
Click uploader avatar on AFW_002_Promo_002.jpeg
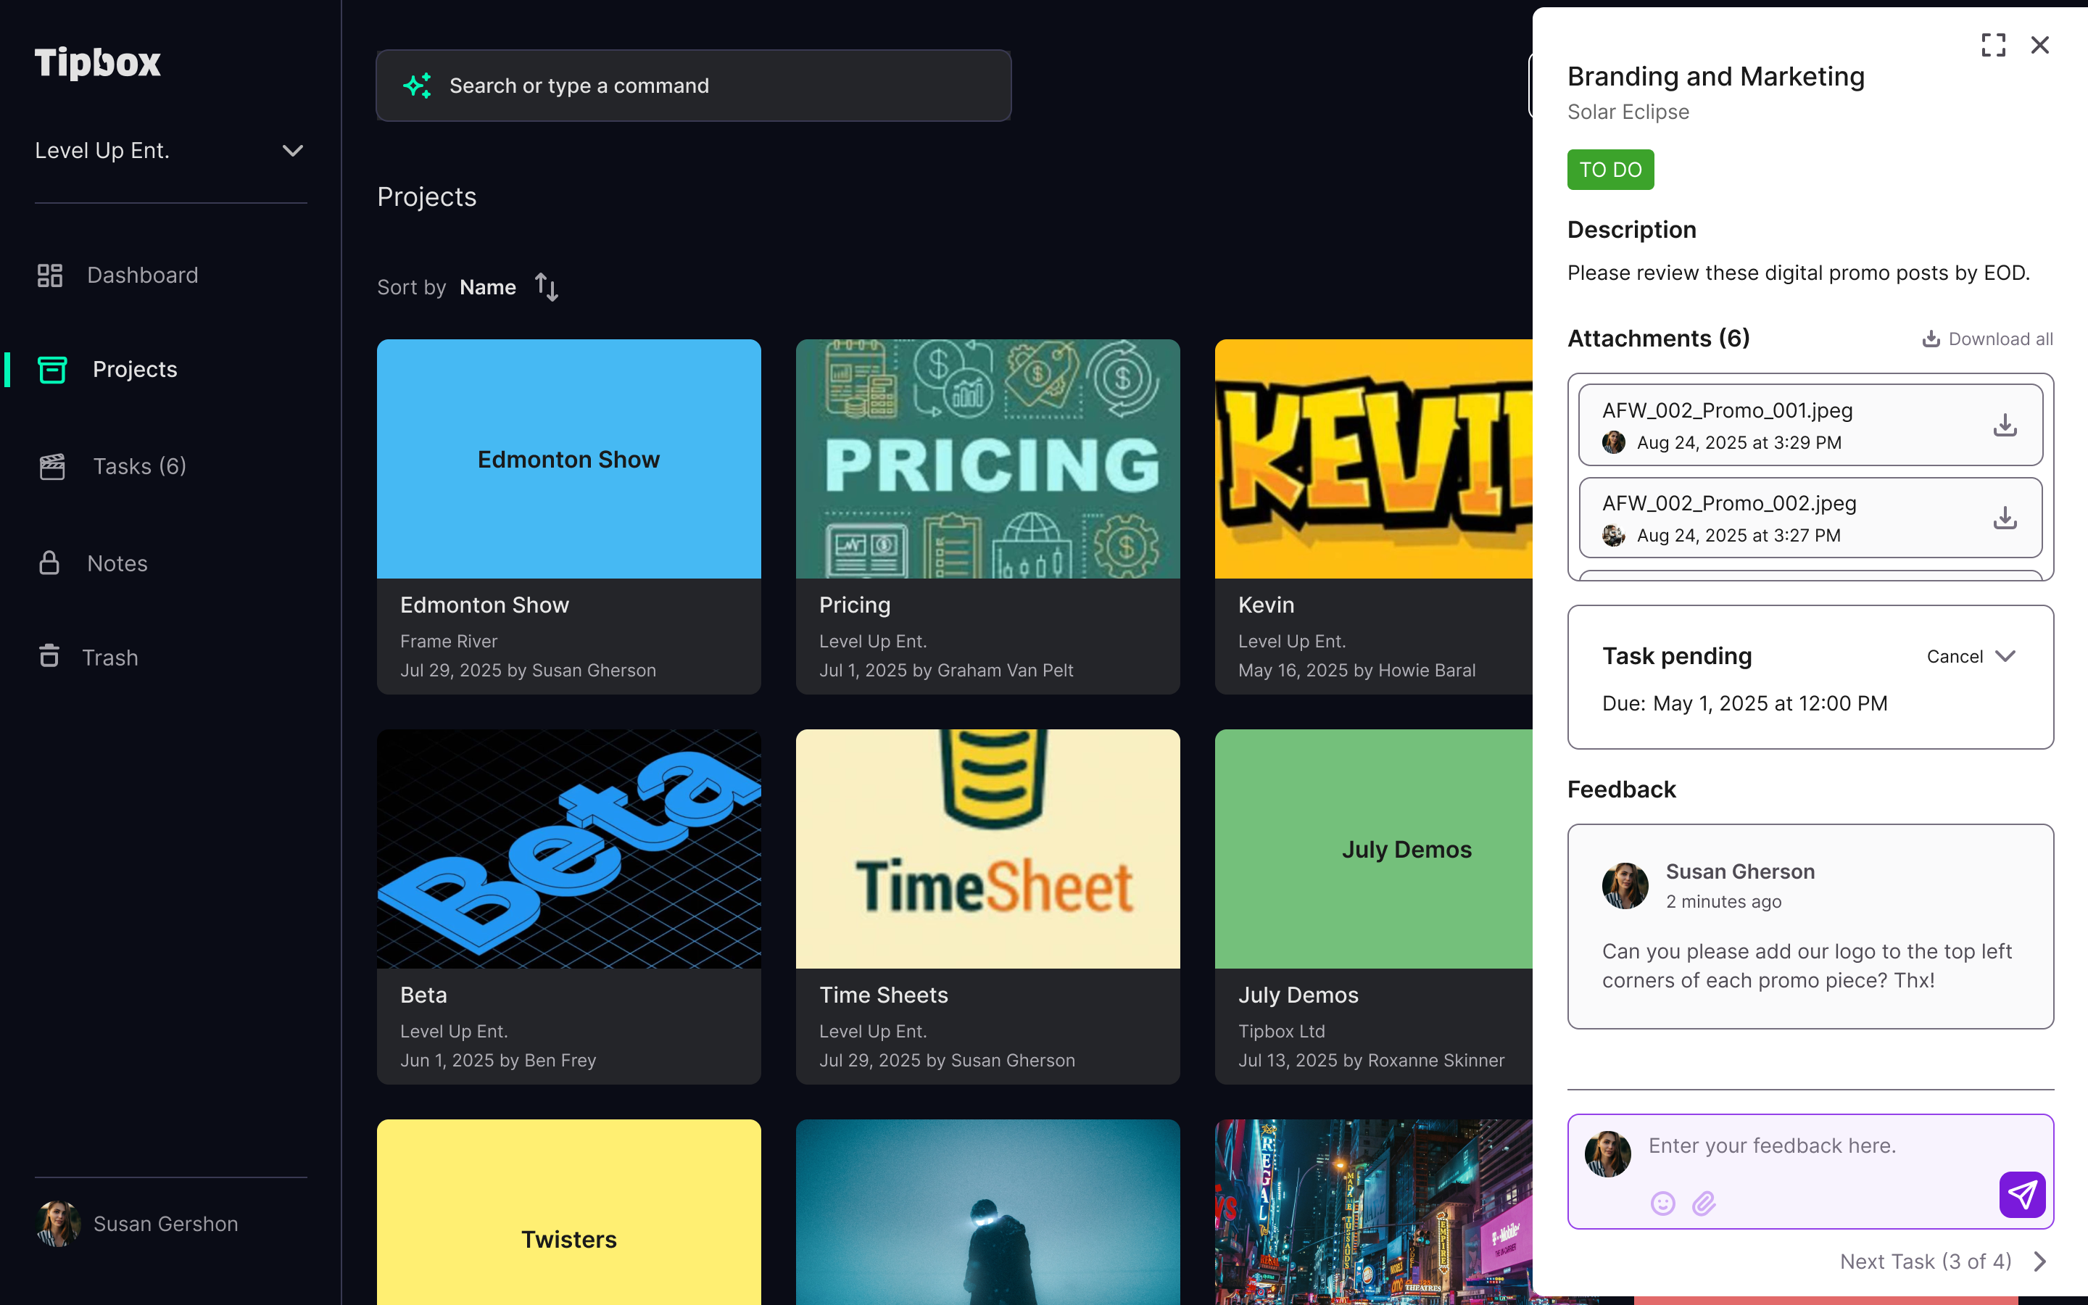1613,536
